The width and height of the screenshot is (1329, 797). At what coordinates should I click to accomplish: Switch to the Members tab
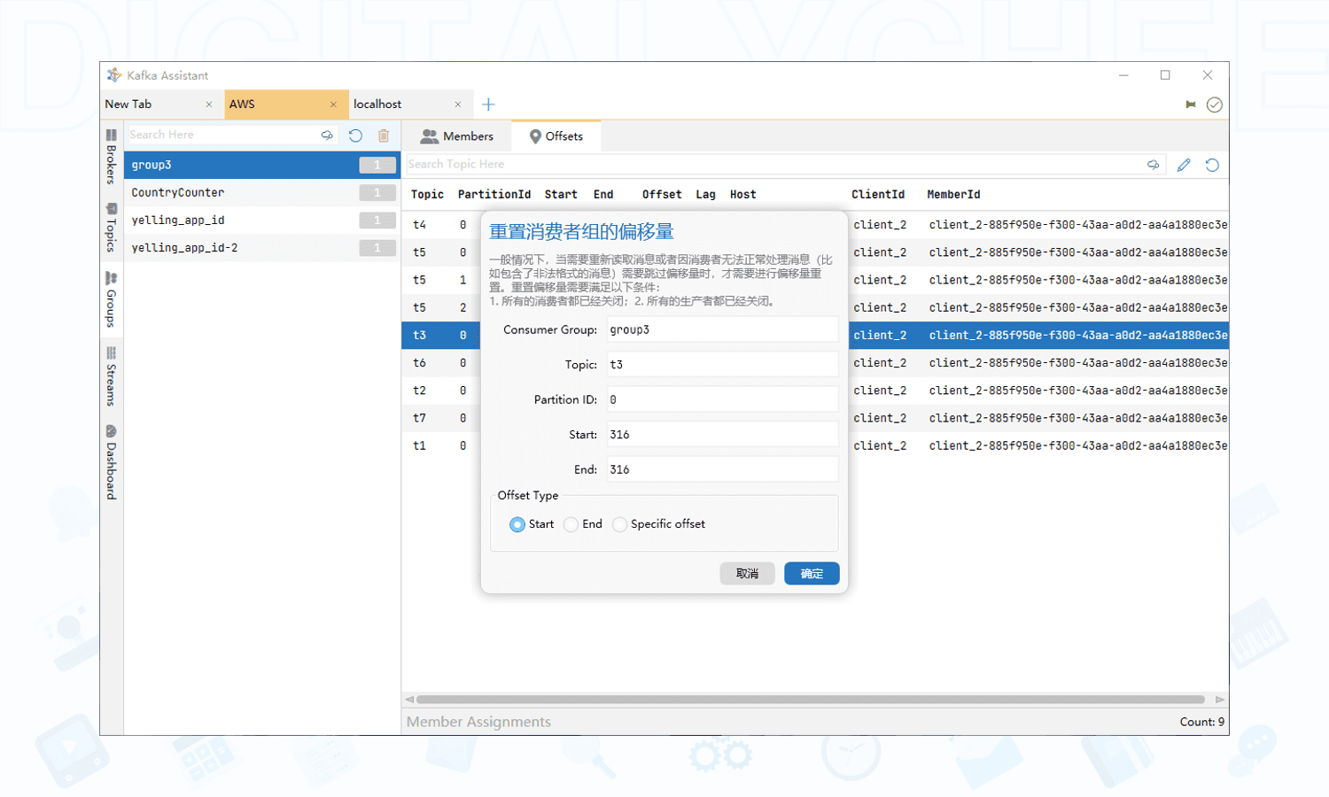point(459,135)
